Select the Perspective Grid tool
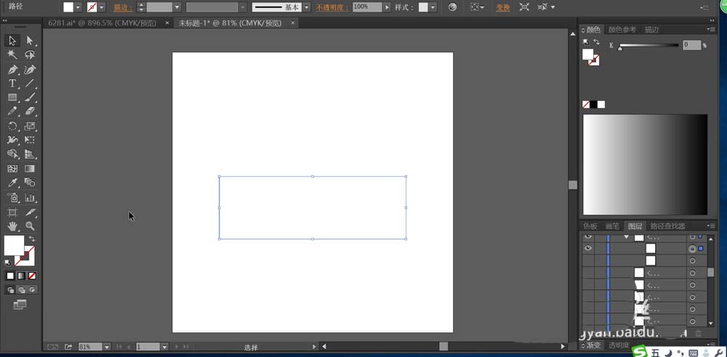The width and height of the screenshot is (727, 357). point(30,154)
